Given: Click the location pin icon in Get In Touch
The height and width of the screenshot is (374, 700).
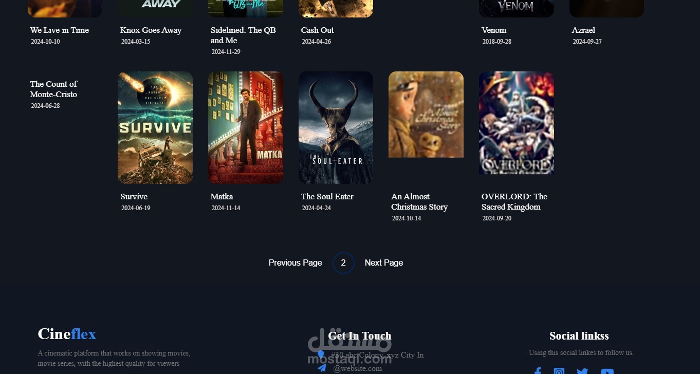Looking at the screenshot, I should (x=321, y=354).
